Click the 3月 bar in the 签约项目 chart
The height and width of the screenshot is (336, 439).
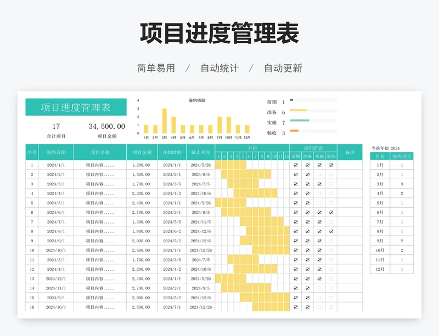pos(165,121)
